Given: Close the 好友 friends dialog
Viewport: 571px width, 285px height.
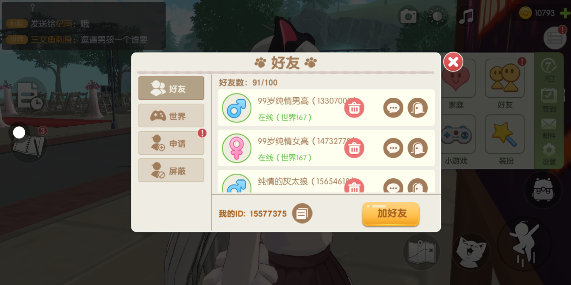Looking at the screenshot, I should pyautogui.click(x=453, y=62).
